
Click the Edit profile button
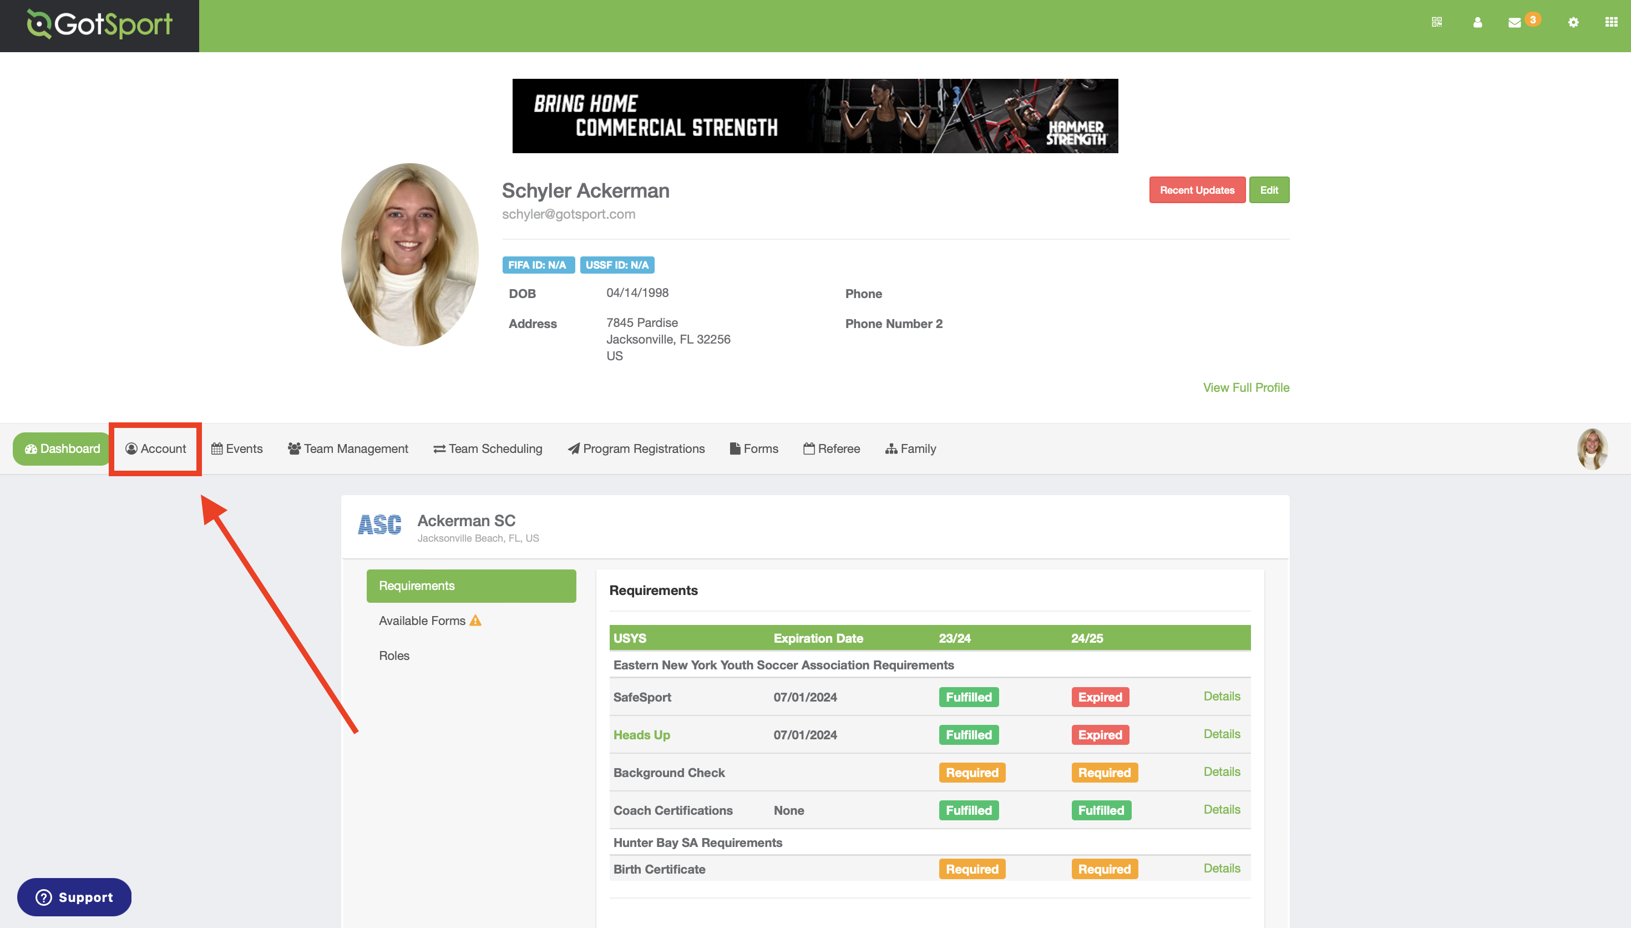click(1269, 190)
